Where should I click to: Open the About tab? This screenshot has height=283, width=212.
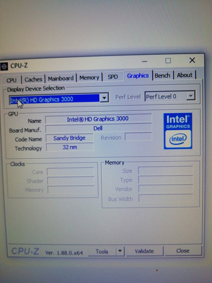(185, 75)
